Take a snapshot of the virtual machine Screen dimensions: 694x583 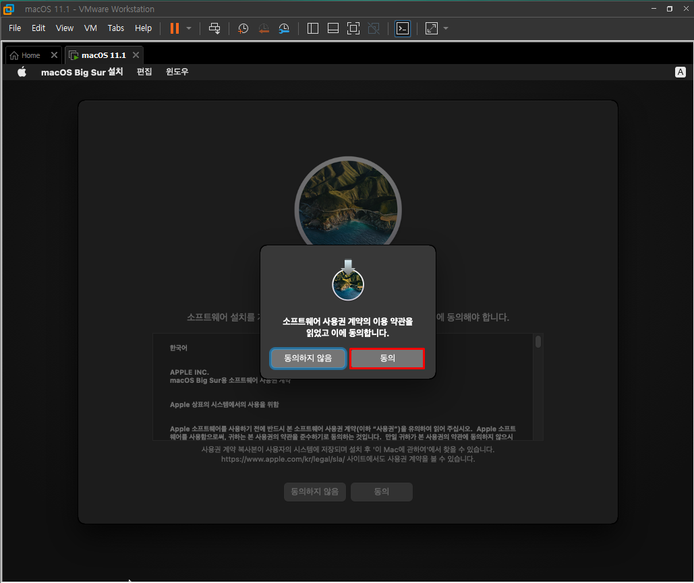coord(243,28)
